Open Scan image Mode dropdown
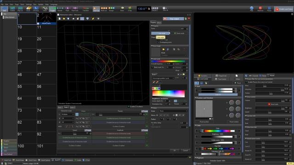Screen dimensions: 294x165 click(174, 55)
